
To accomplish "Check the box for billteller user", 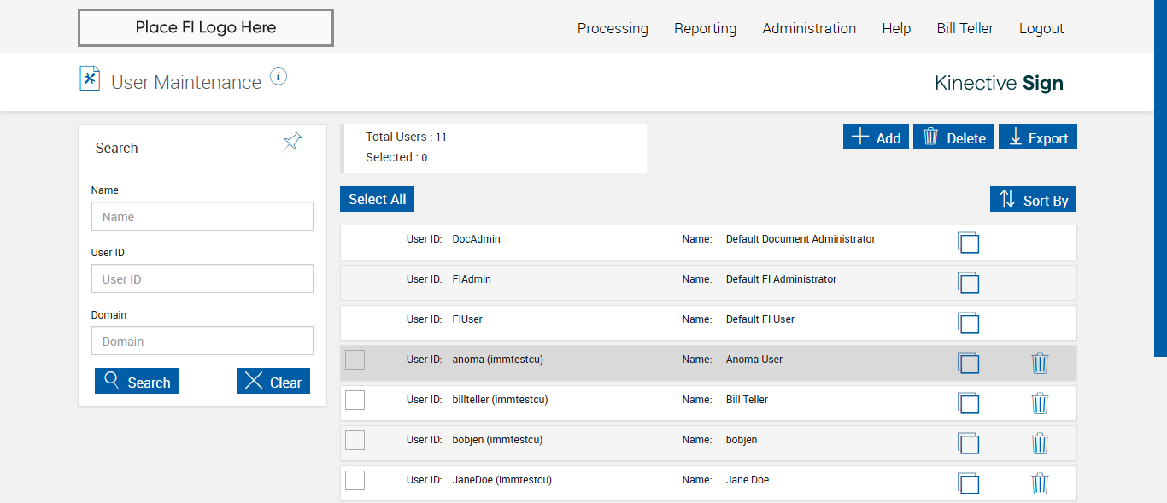I will pos(355,400).
